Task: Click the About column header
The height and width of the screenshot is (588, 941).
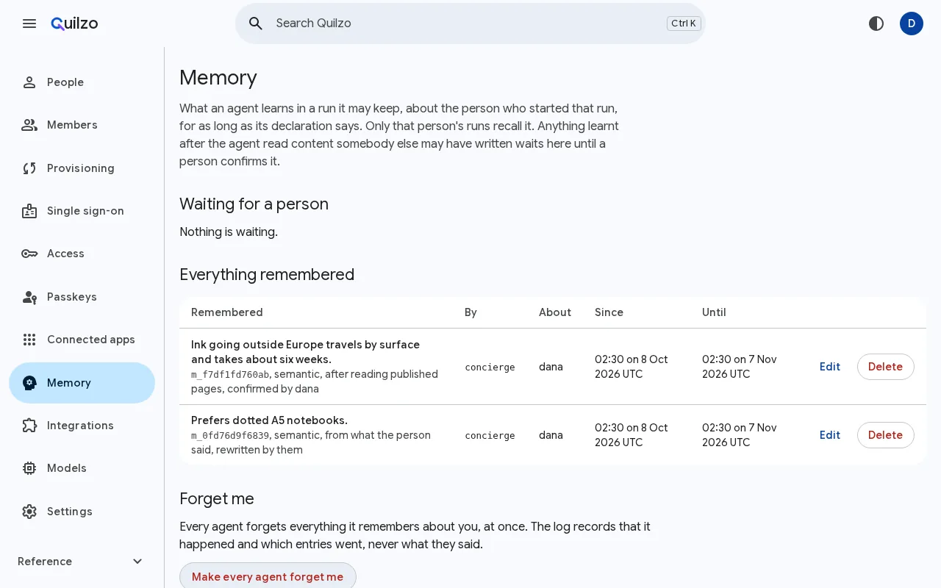Action: pyautogui.click(x=555, y=312)
